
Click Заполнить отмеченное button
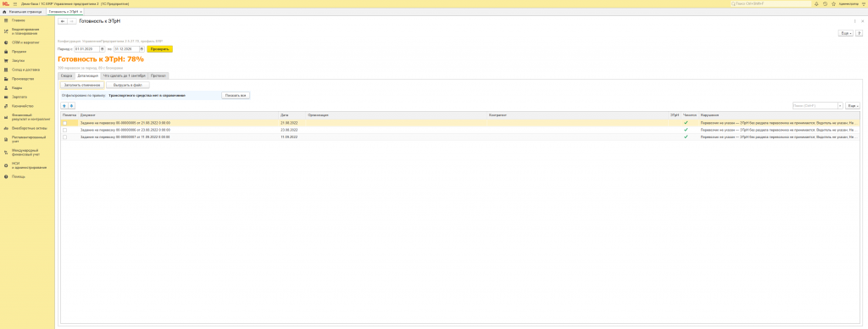[82, 86]
